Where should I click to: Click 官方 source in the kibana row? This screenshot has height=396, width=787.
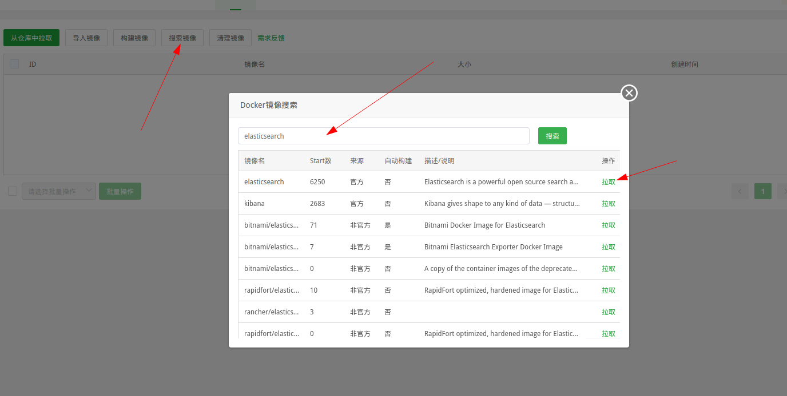click(x=357, y=204)
